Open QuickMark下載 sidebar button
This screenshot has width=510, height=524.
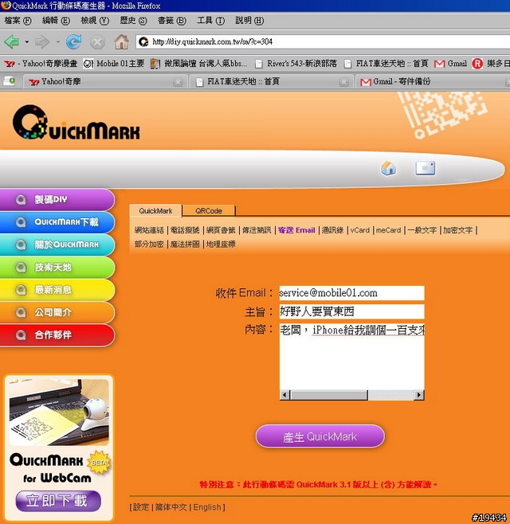pos(57,222)
